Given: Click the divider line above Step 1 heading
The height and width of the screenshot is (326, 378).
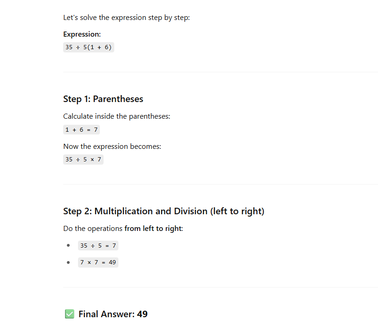Looking at the screenshot, I should [x=220, y=72].
